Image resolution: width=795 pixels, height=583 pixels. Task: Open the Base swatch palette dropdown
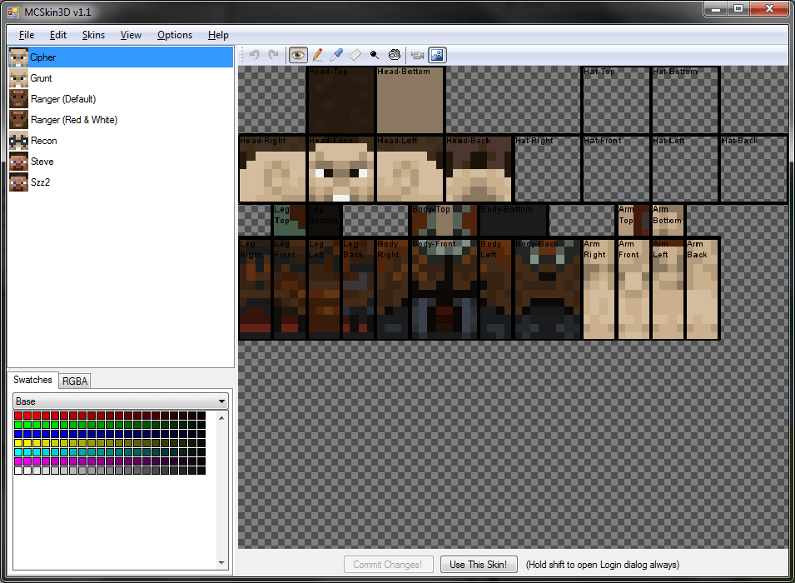point(121,401)
